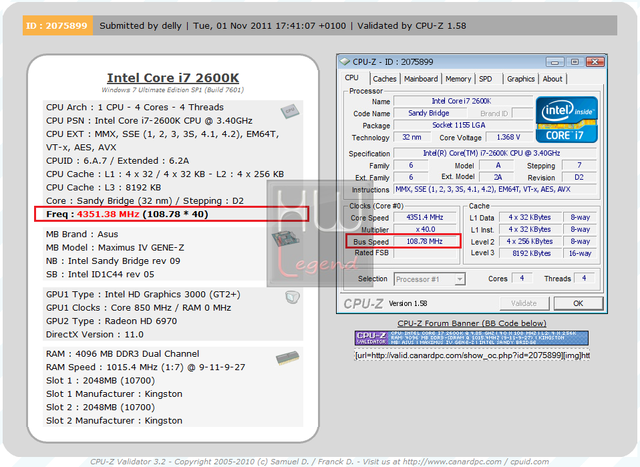Open the Intel Core i7 2600K heading link
The width and height of the screenshot is (640, 467).
[x=173, y=77]
